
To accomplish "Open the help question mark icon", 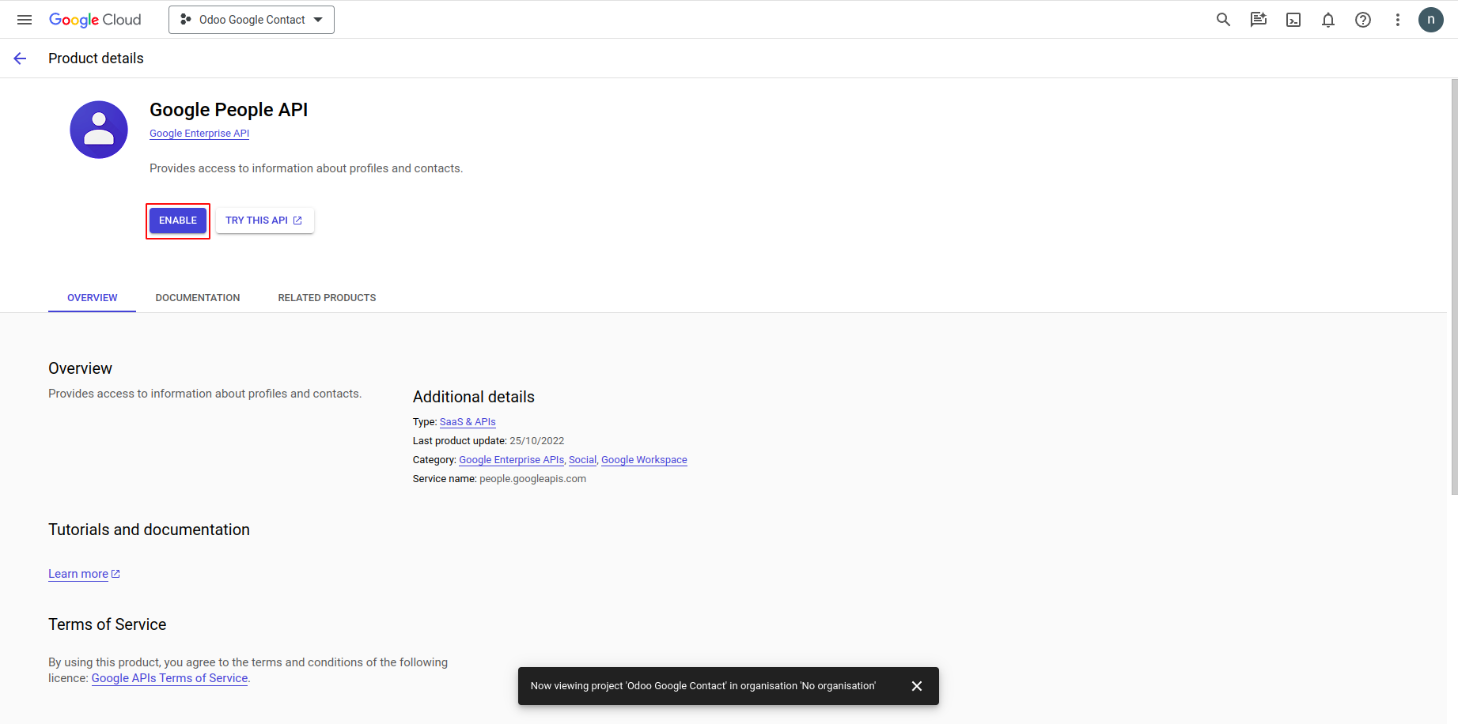I will pos(1363,20).
